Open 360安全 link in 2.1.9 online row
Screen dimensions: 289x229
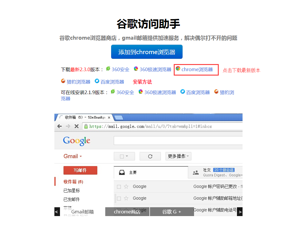125,92
